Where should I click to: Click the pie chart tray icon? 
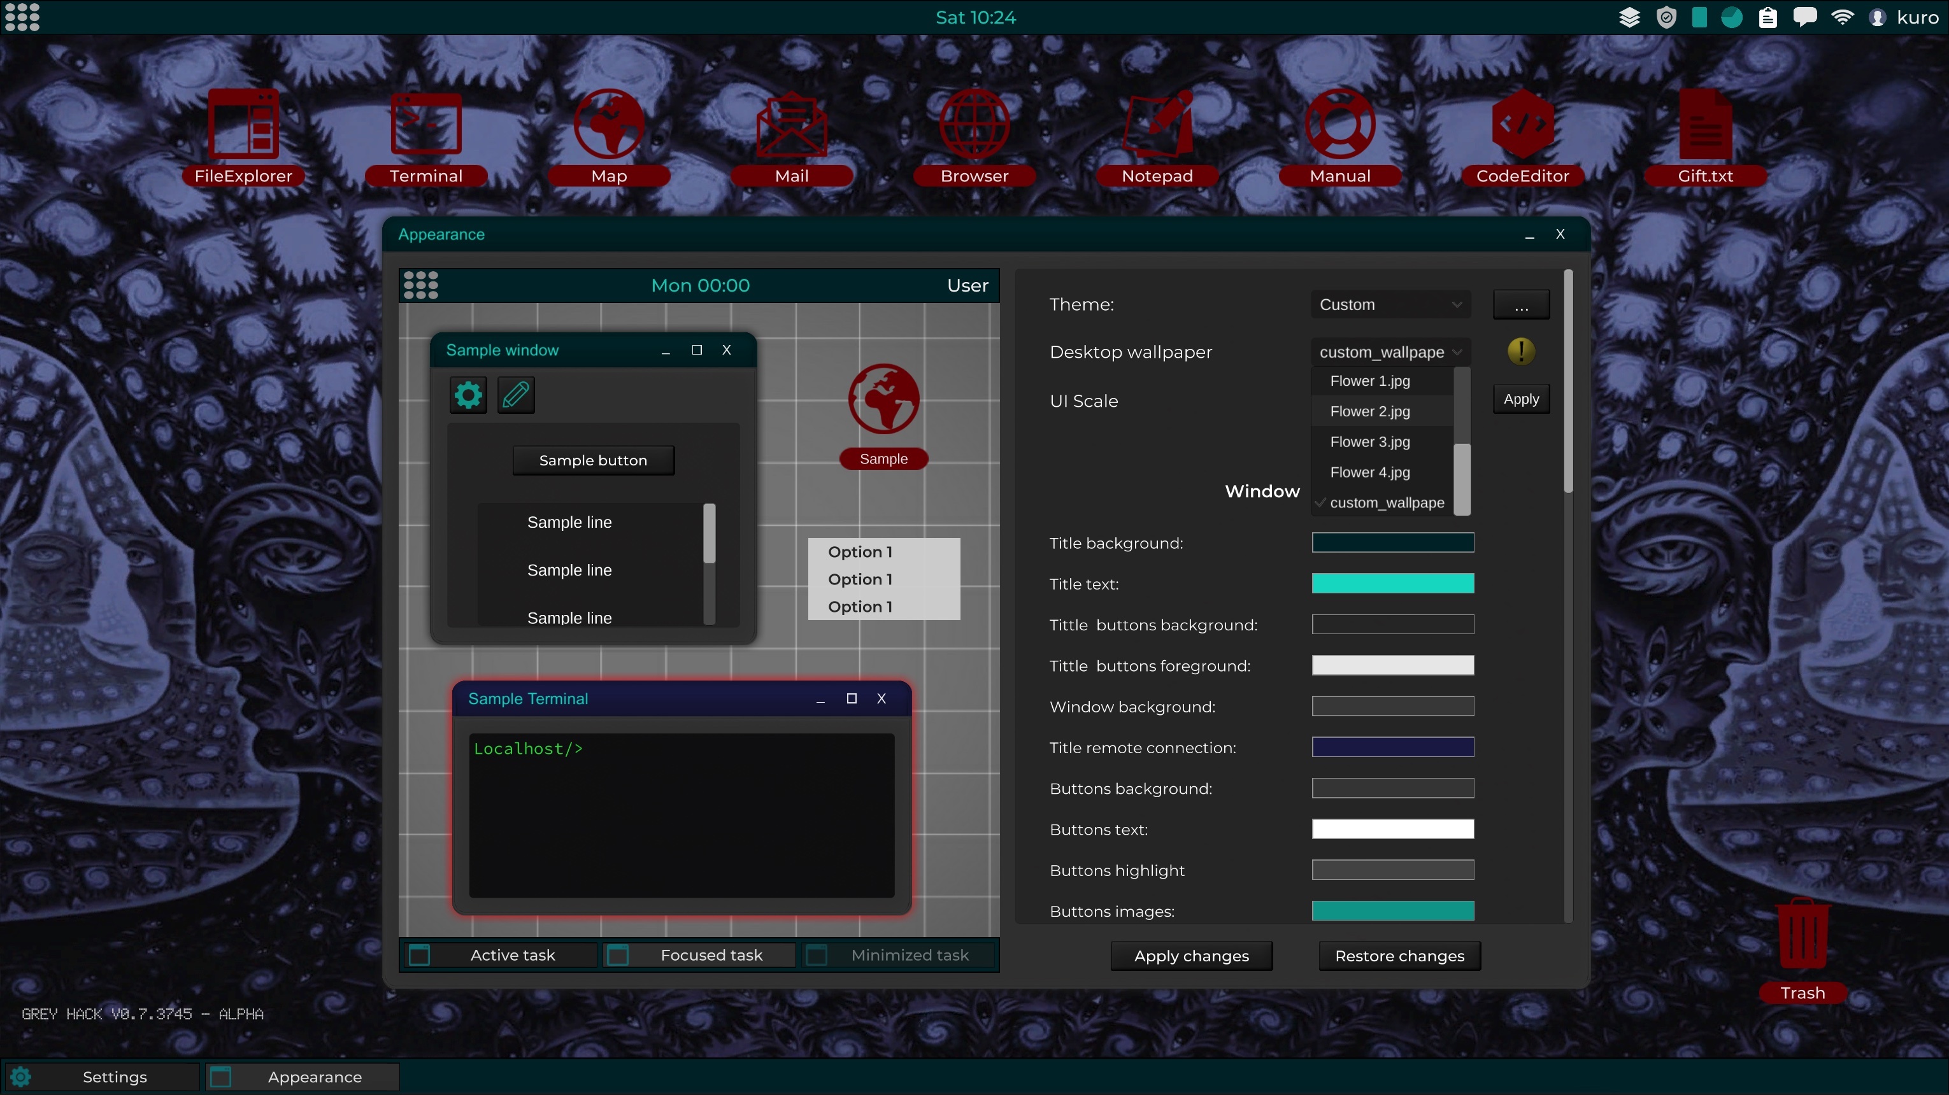(1732, 17)
